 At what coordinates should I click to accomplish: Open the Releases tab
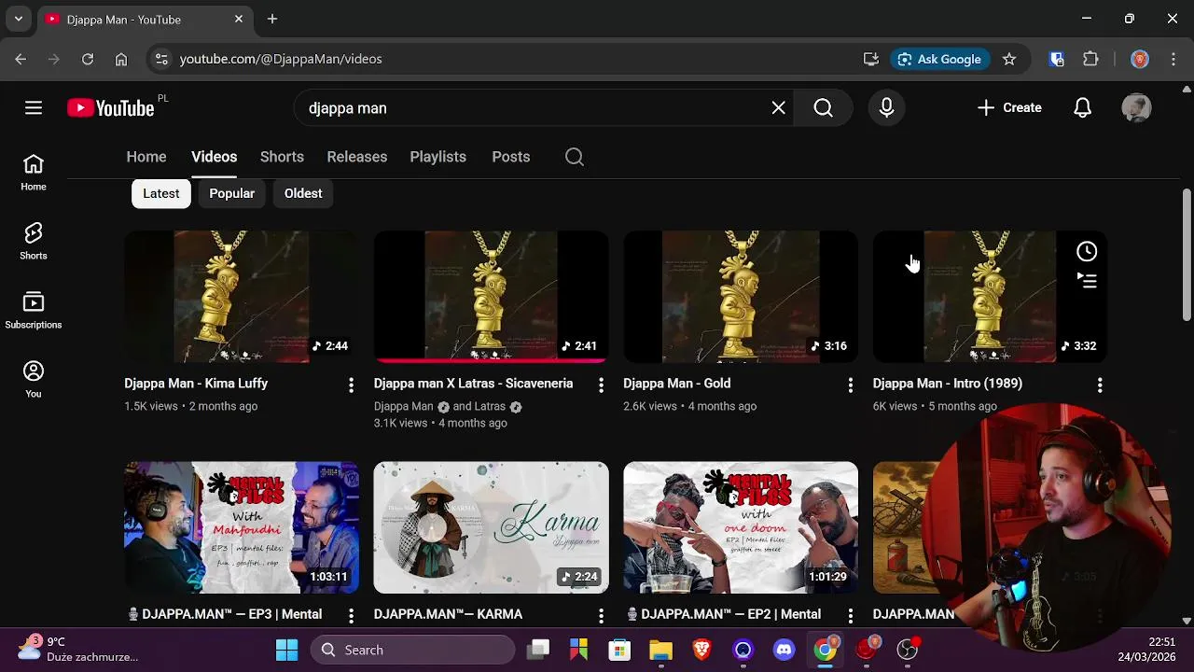coord(357,157)
